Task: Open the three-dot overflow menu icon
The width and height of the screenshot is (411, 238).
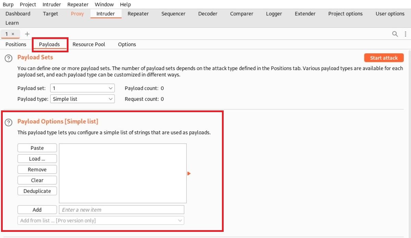Action: [405, 34]
